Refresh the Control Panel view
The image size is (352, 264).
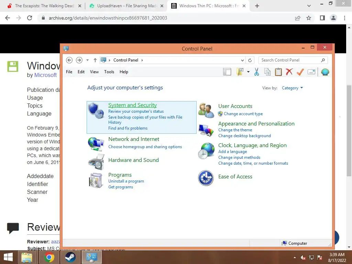[x=250, y=60]
